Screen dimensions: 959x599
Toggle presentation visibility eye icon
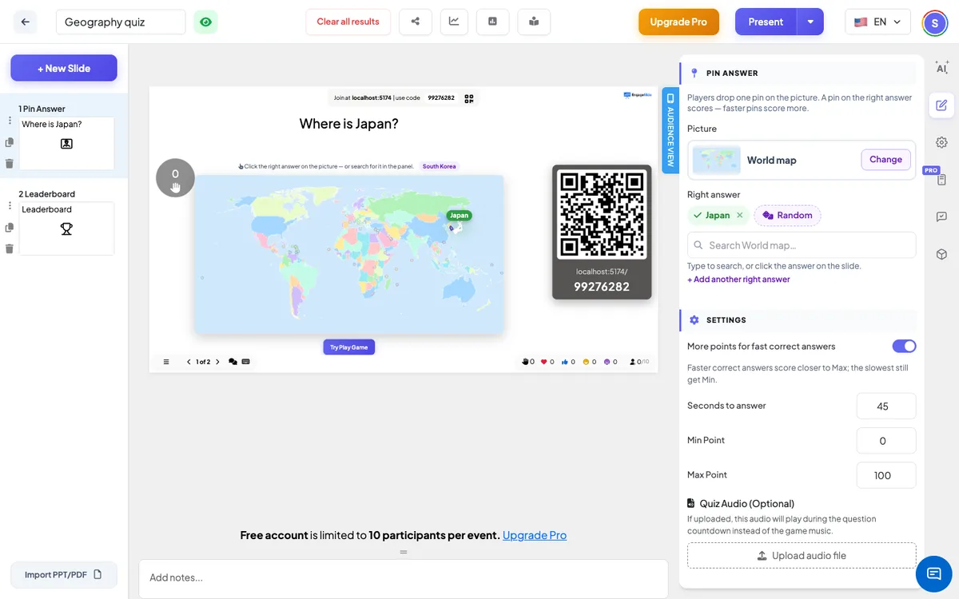[x=206, y=22]
